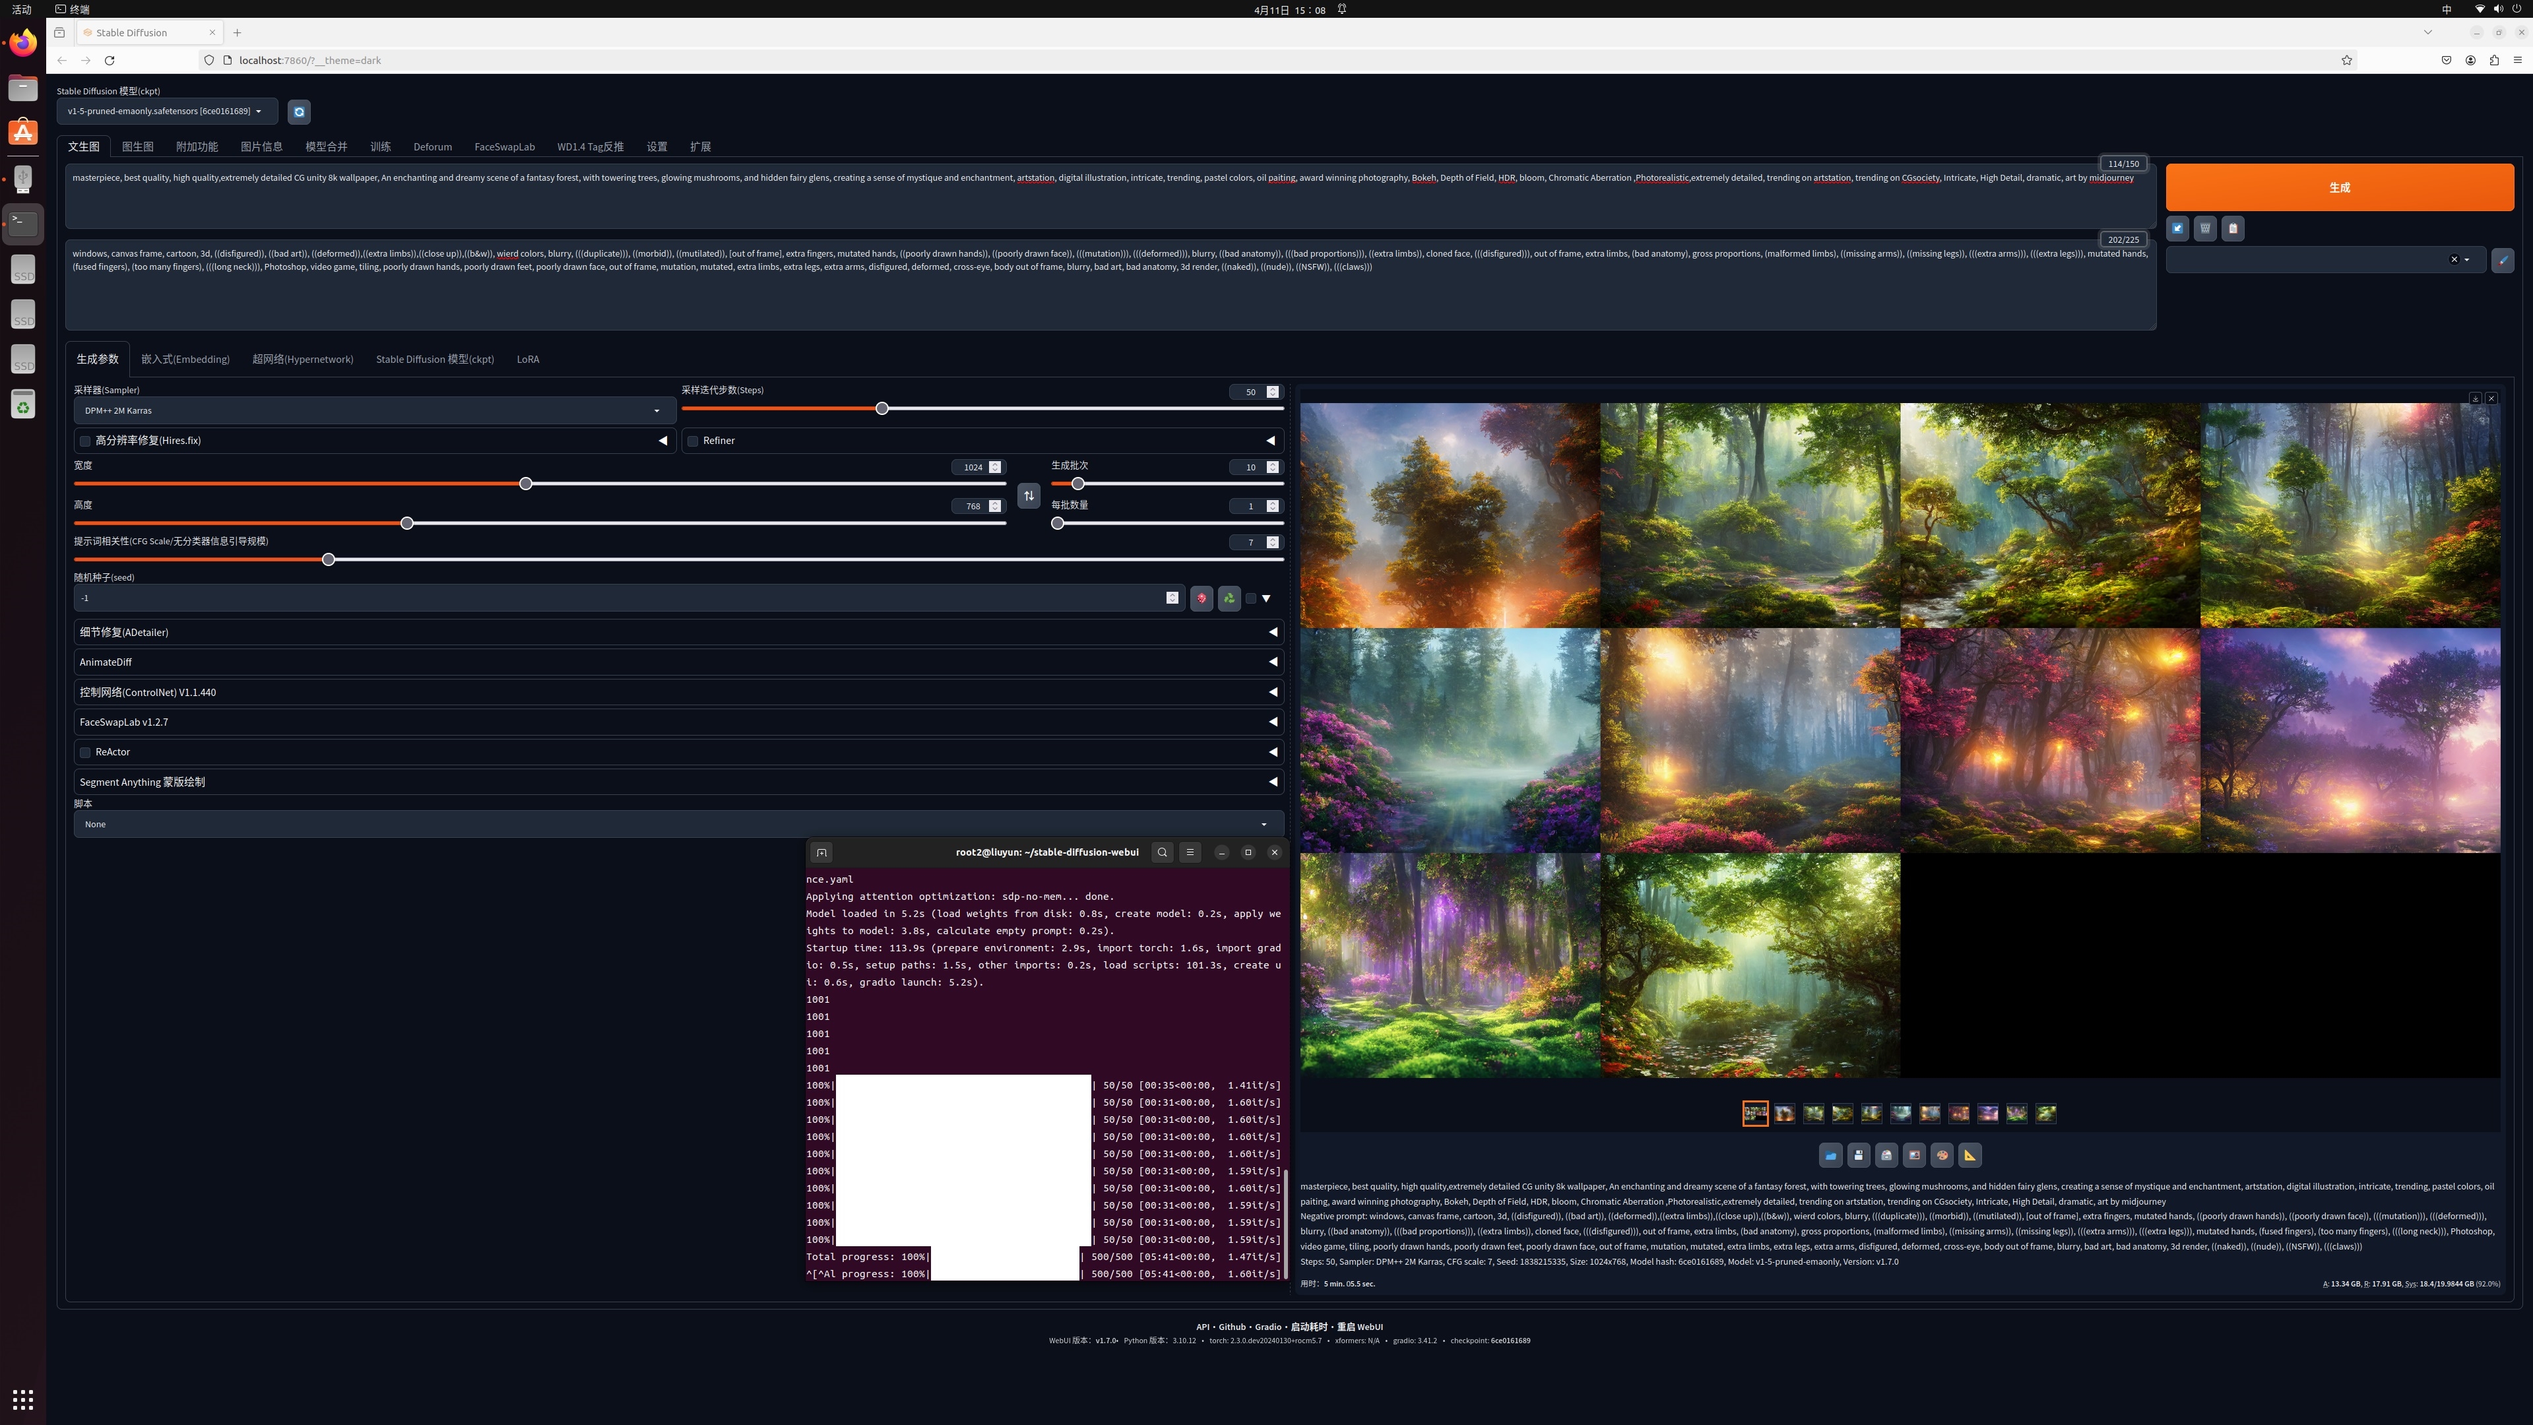2533x1425 pixels.
Task: Tick the Refiner checkbox
Action: (x=693, y=441)
